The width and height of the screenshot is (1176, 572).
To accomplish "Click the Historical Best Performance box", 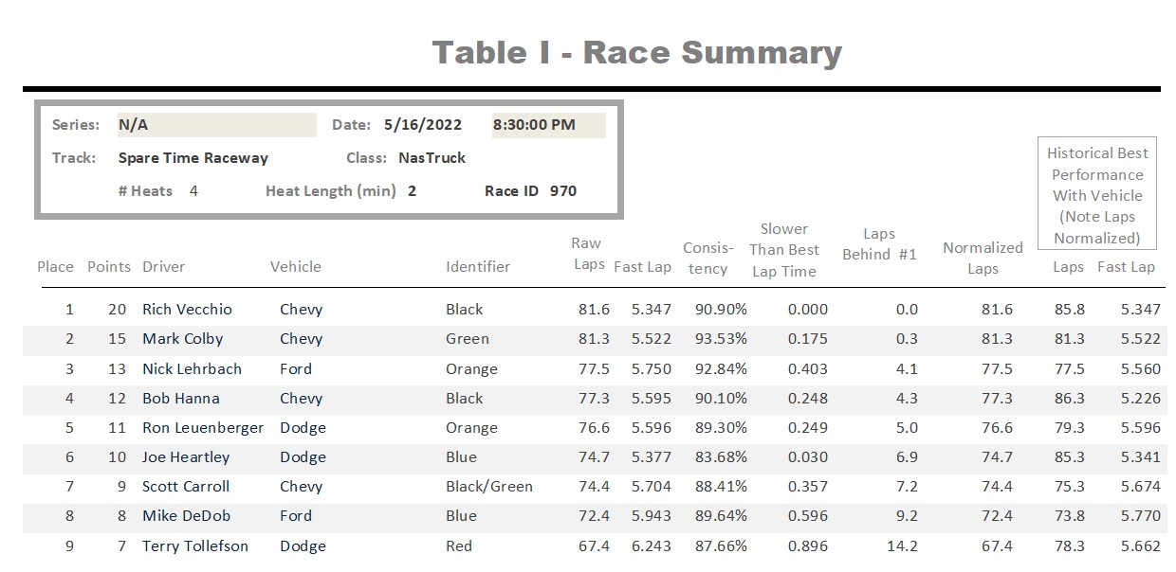I will click(1097, 194).
